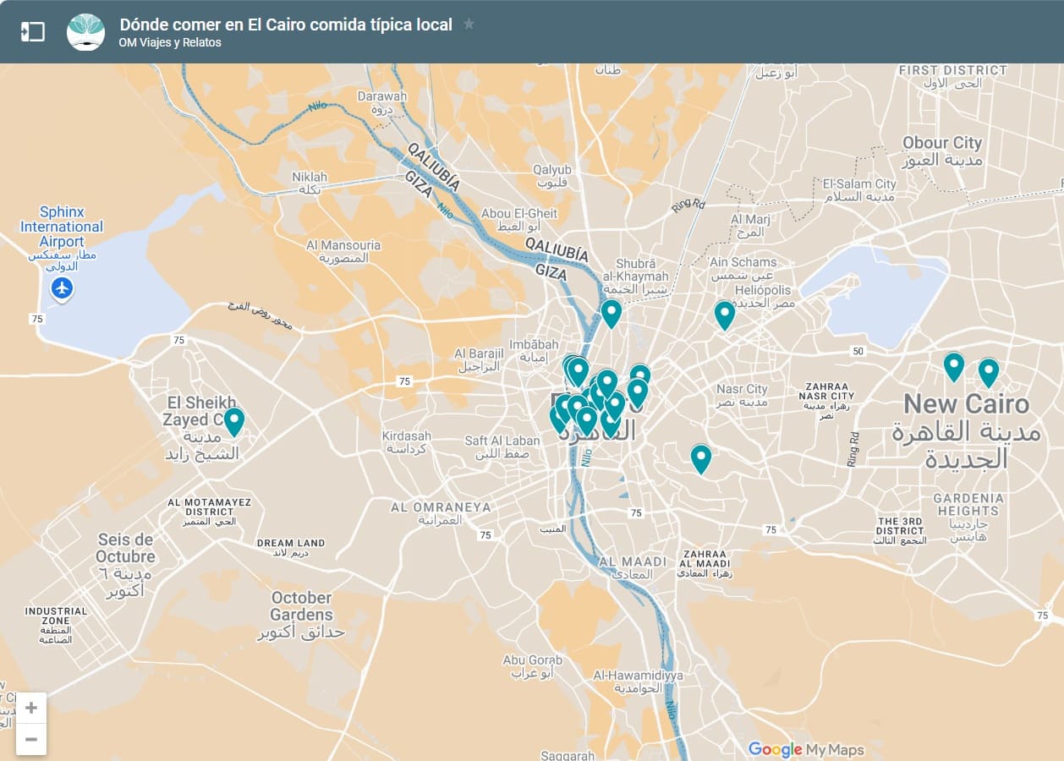Select the left pin above New Cairo
Viewport: 1064px width, 761px height.
[x=954, y=367]
